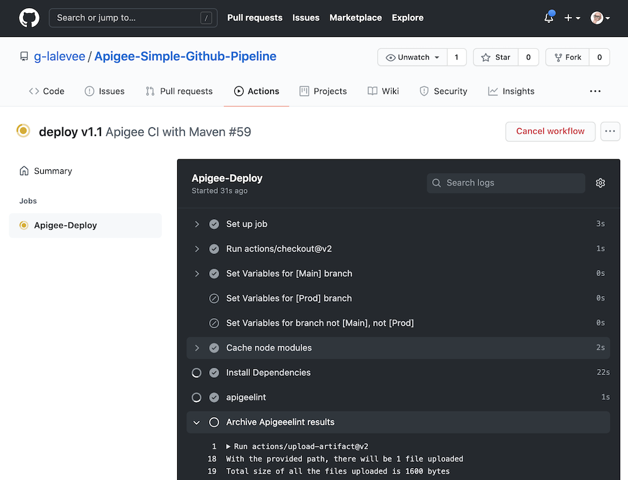The width and height of the screenshot is (628, 480).
Task: Click the deploy v1.1 run title
Action: pos(70,132)
